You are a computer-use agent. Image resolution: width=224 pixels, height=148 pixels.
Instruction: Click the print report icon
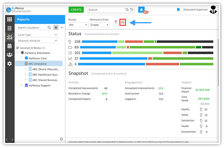[x=123, y=22]
